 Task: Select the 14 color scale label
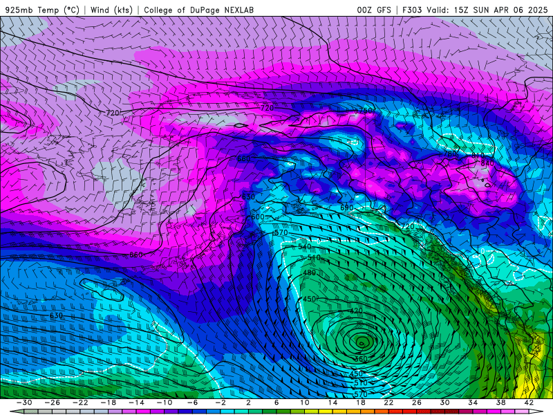point(332,403)
